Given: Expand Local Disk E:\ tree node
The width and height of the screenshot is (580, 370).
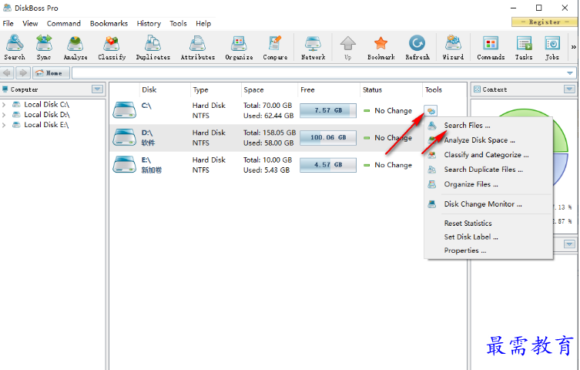Looking at the screenshot, I should tap(4, 125).
